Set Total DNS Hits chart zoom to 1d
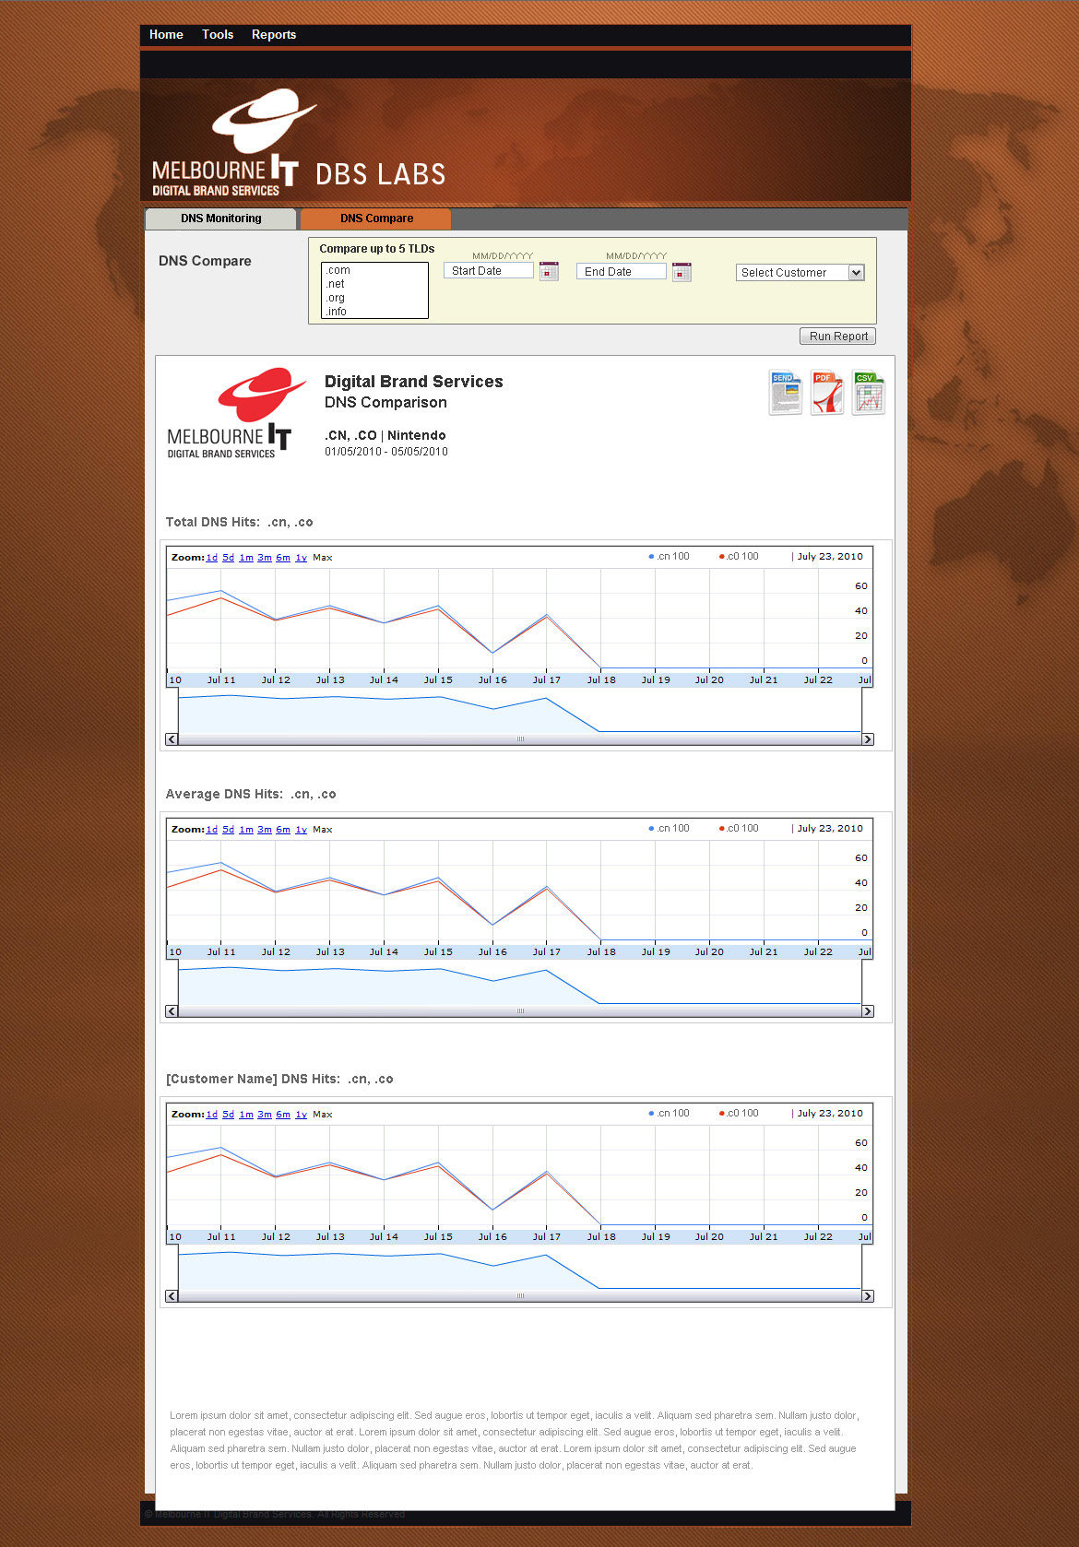1079x1547 pixels. 212,557
